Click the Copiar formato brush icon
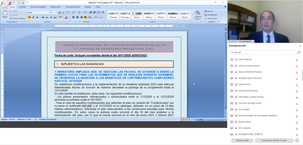The image size is (303, 145). [x=11, y=19]
